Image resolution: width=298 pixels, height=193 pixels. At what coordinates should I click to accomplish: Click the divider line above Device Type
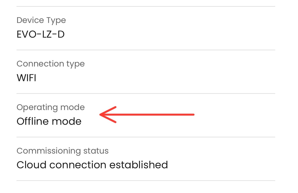pos(146,6)
